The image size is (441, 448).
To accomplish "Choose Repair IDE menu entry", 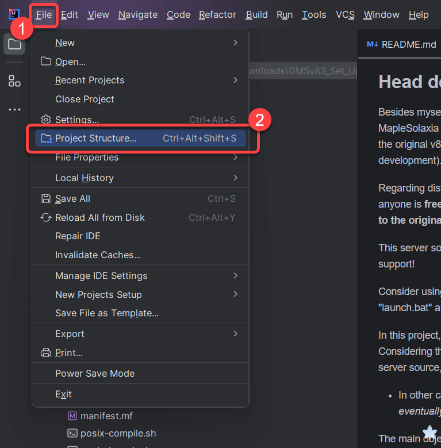I will 140,236.
